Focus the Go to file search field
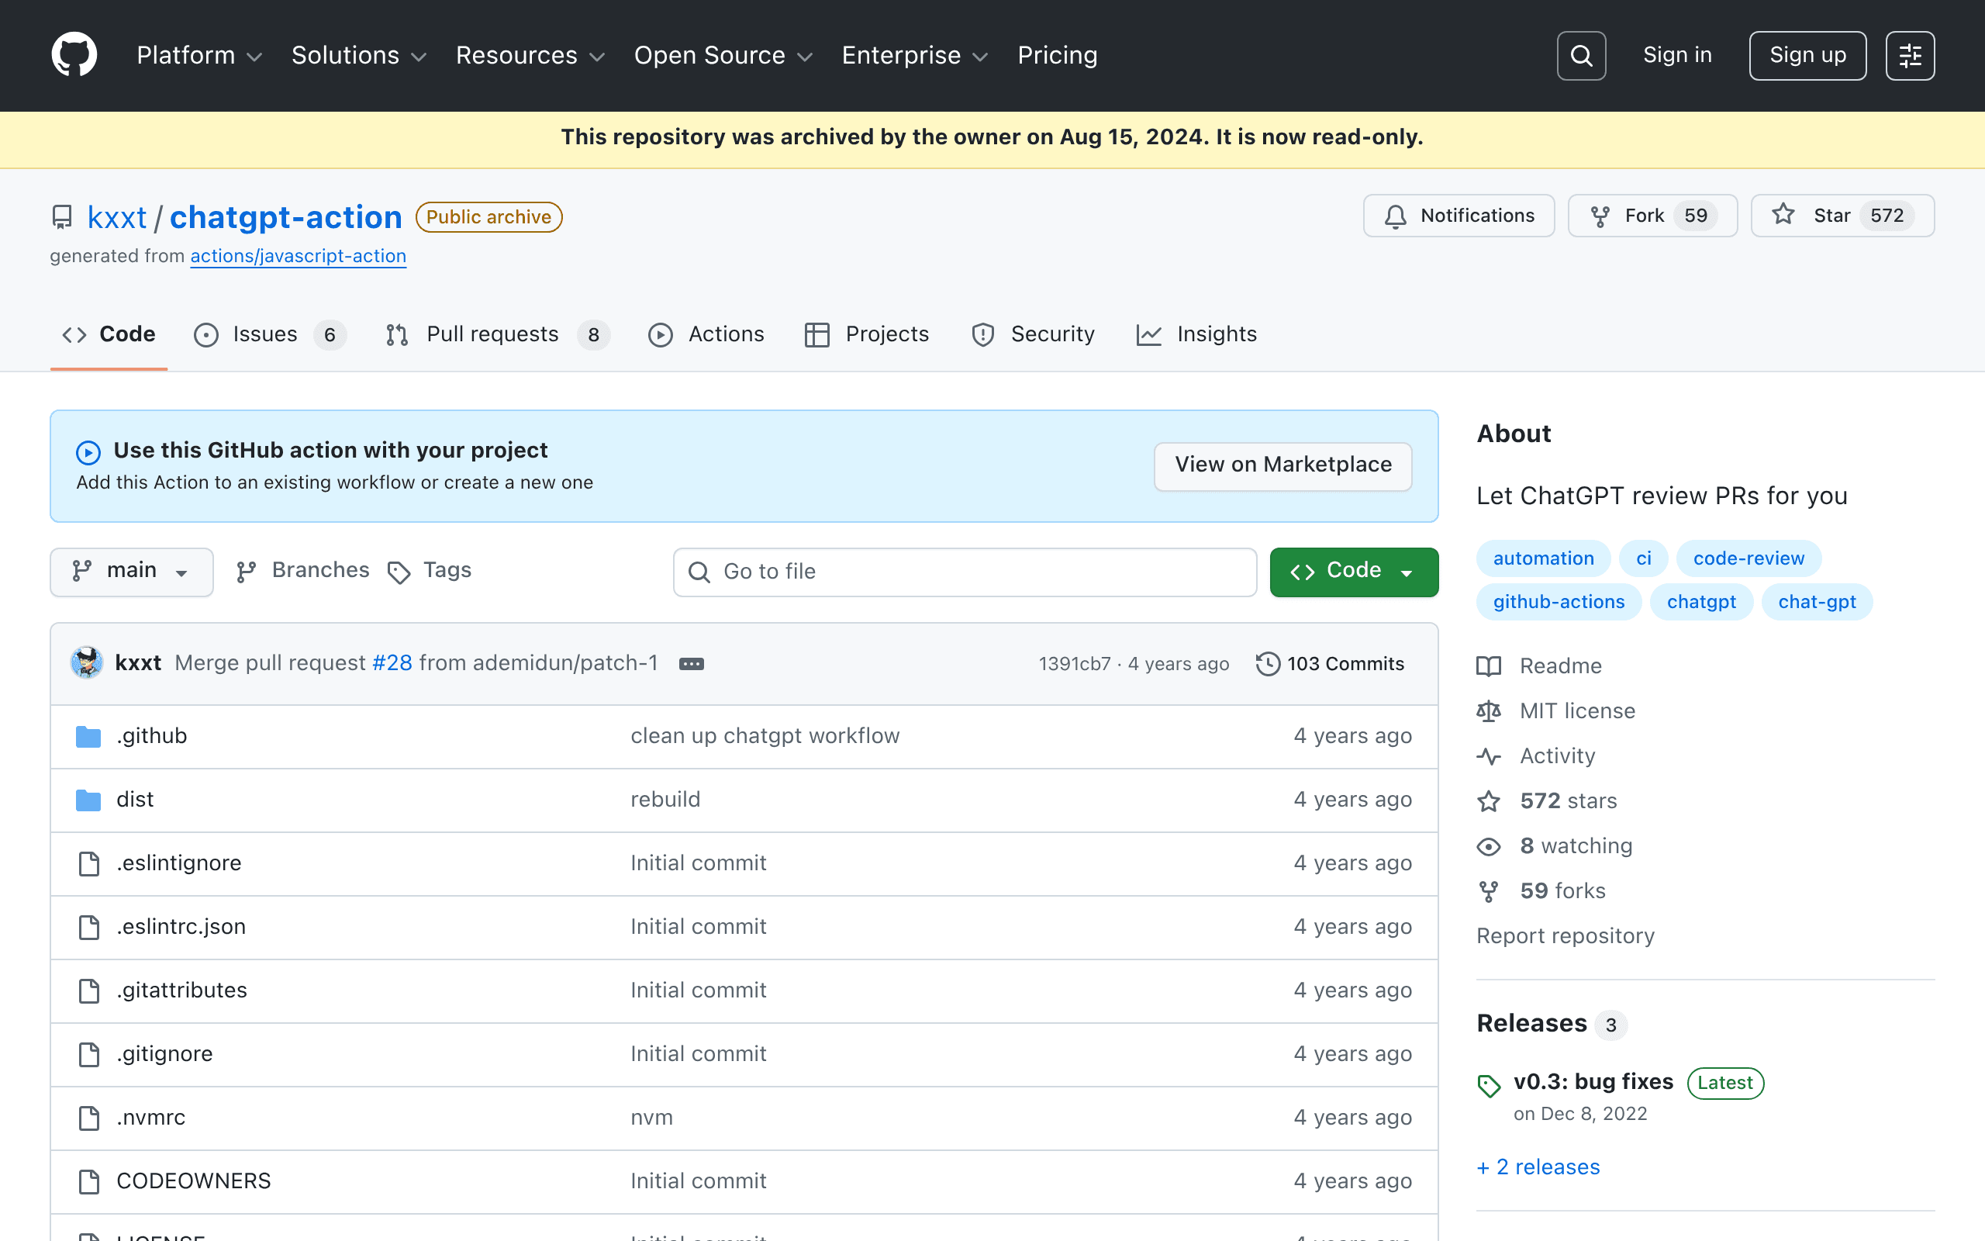The width and height of the screenshot is (1985, 1241). coord(965,572)
